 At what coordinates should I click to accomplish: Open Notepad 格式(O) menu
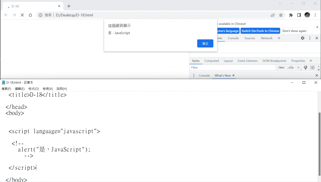34,88
